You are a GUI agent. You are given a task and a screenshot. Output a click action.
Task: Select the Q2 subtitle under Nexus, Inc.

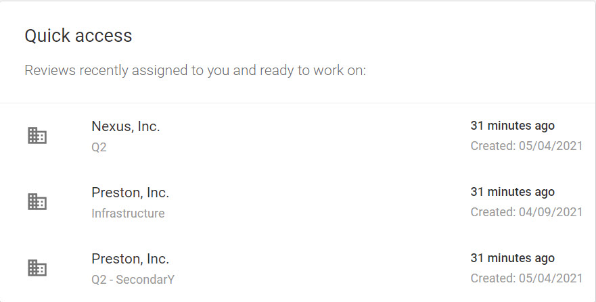click(99, 147)
